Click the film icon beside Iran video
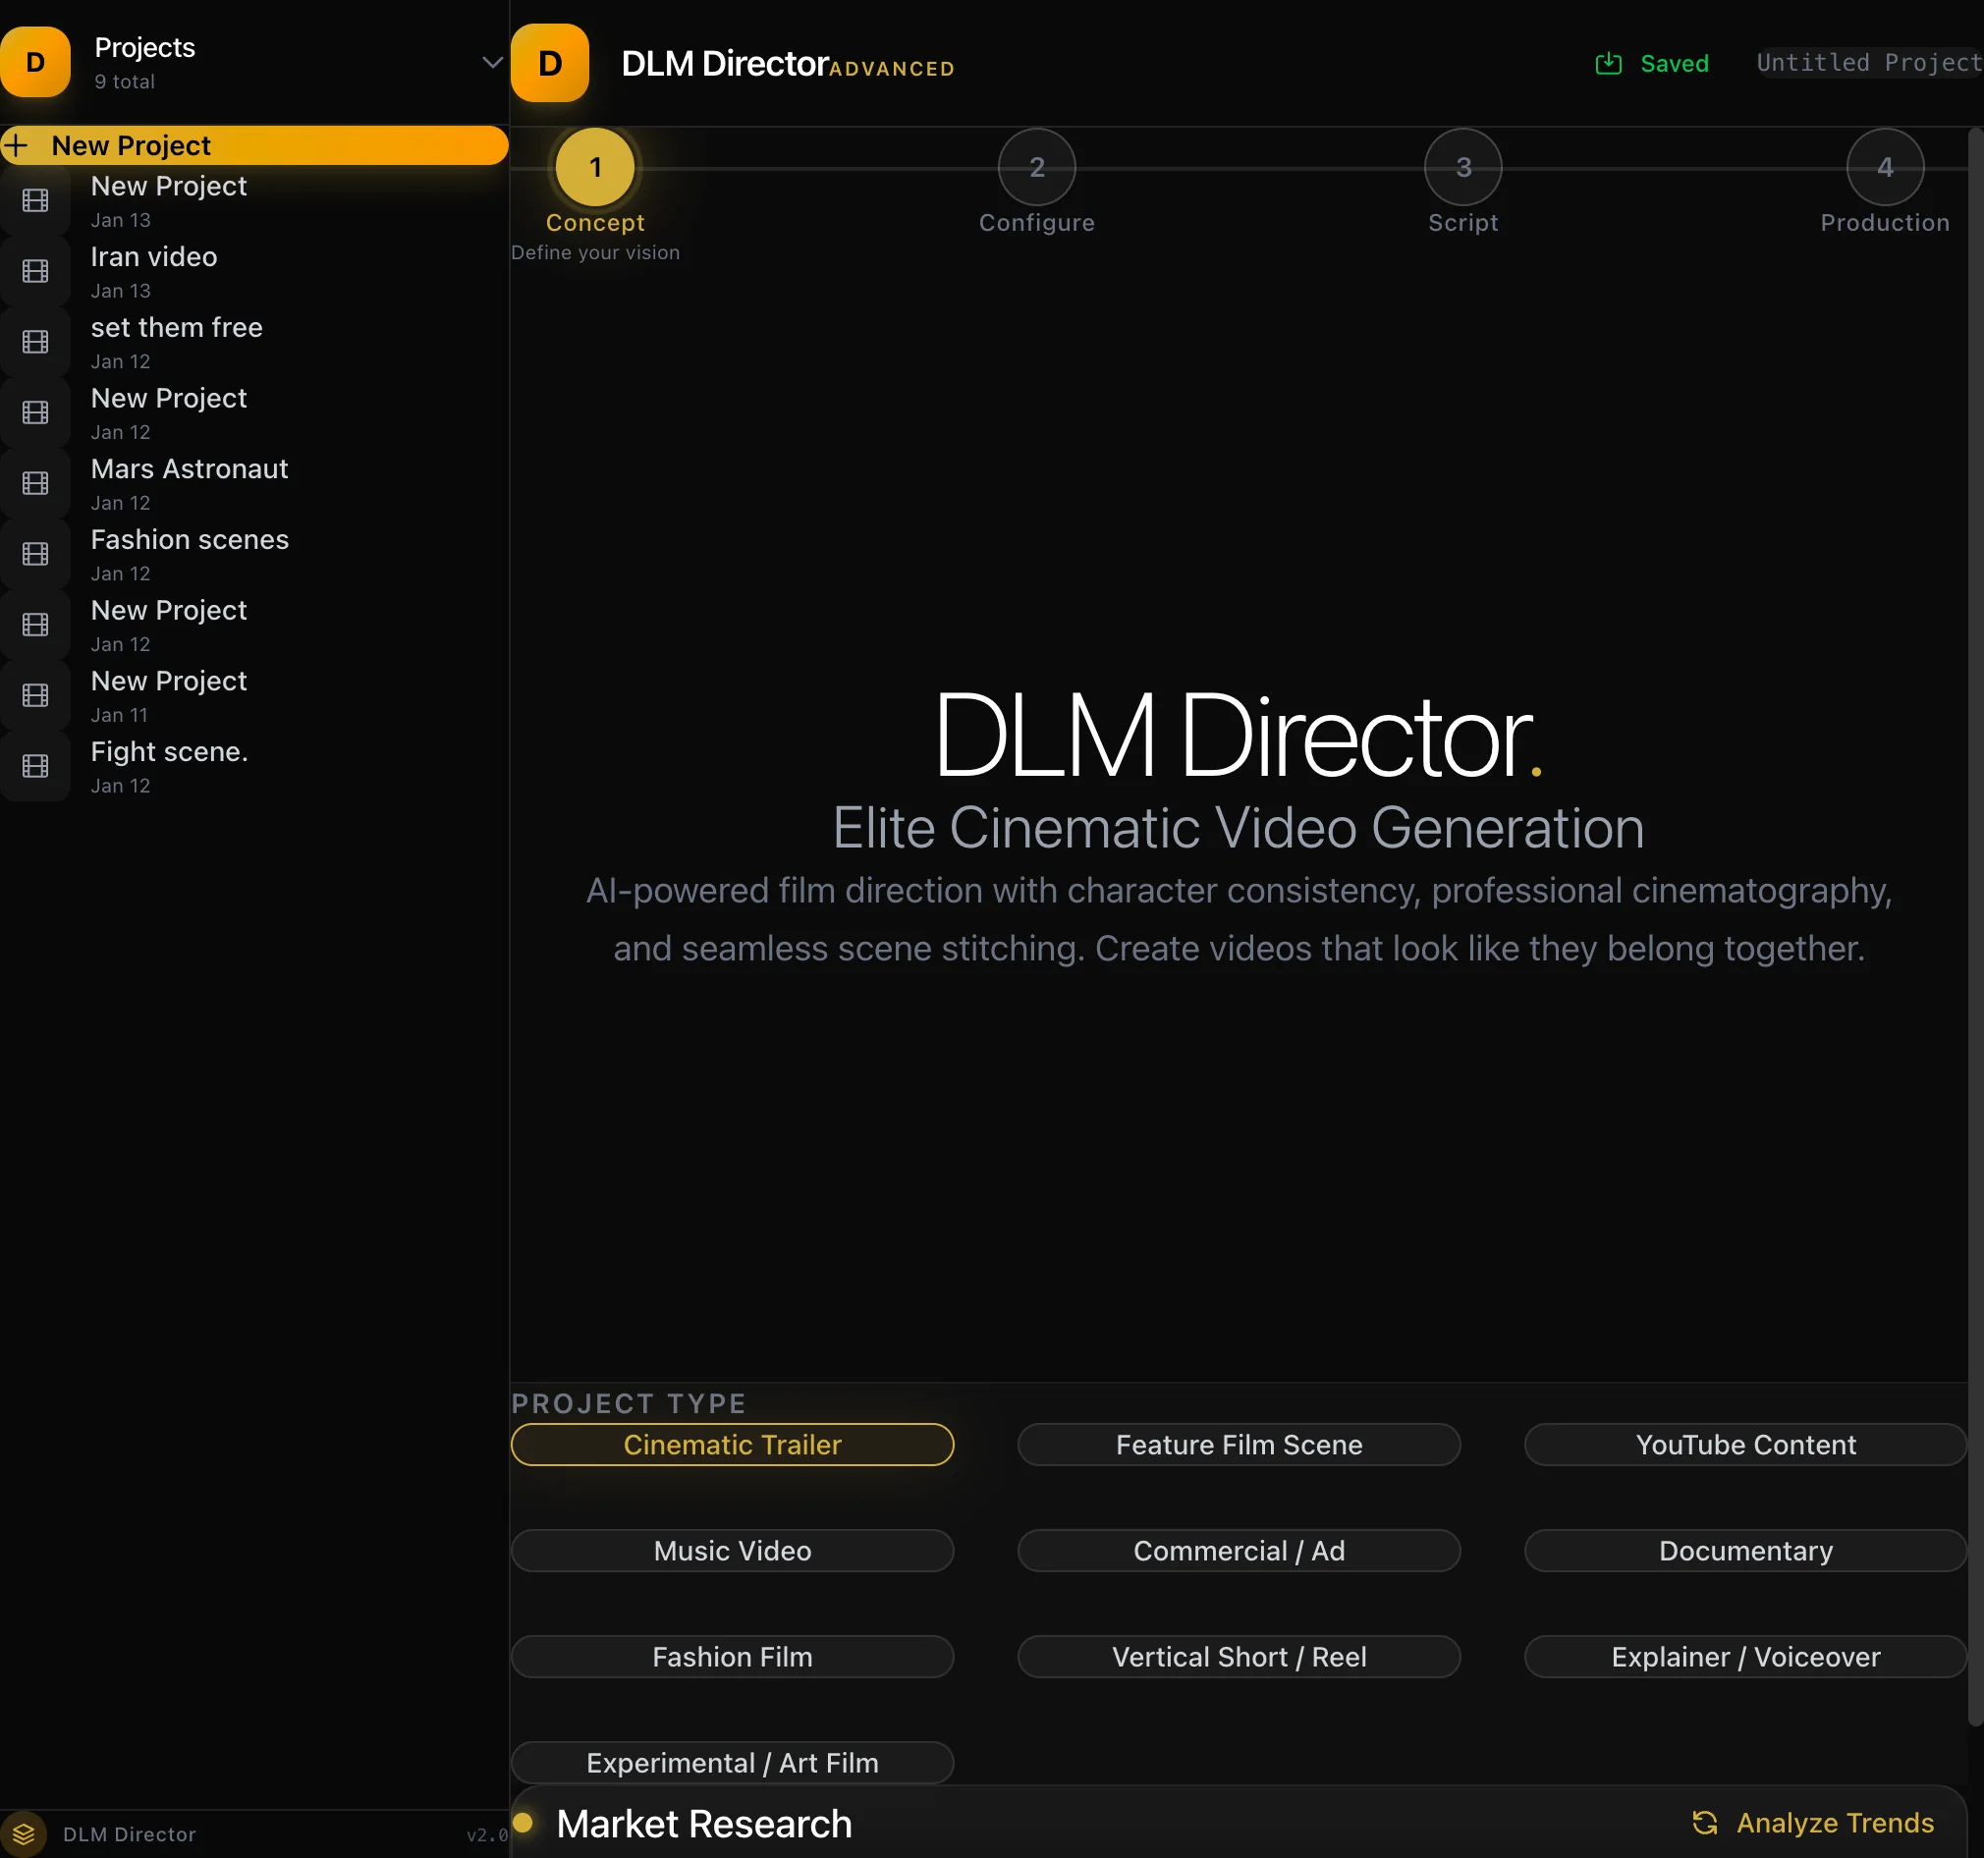Screen dimensions: 1984x1858 tap(35, 271)
